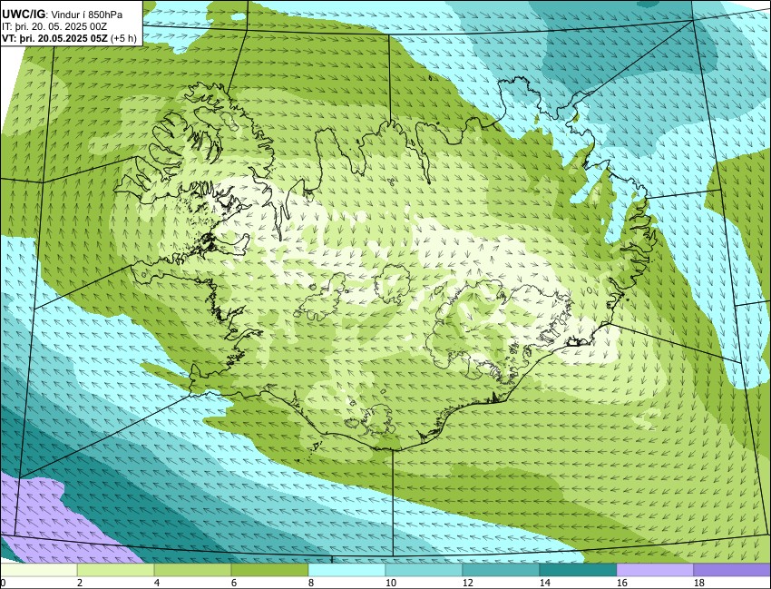Screen dimensions: 771x589
Task: Click the legend scale label '12'
Action: pos(468,583)
